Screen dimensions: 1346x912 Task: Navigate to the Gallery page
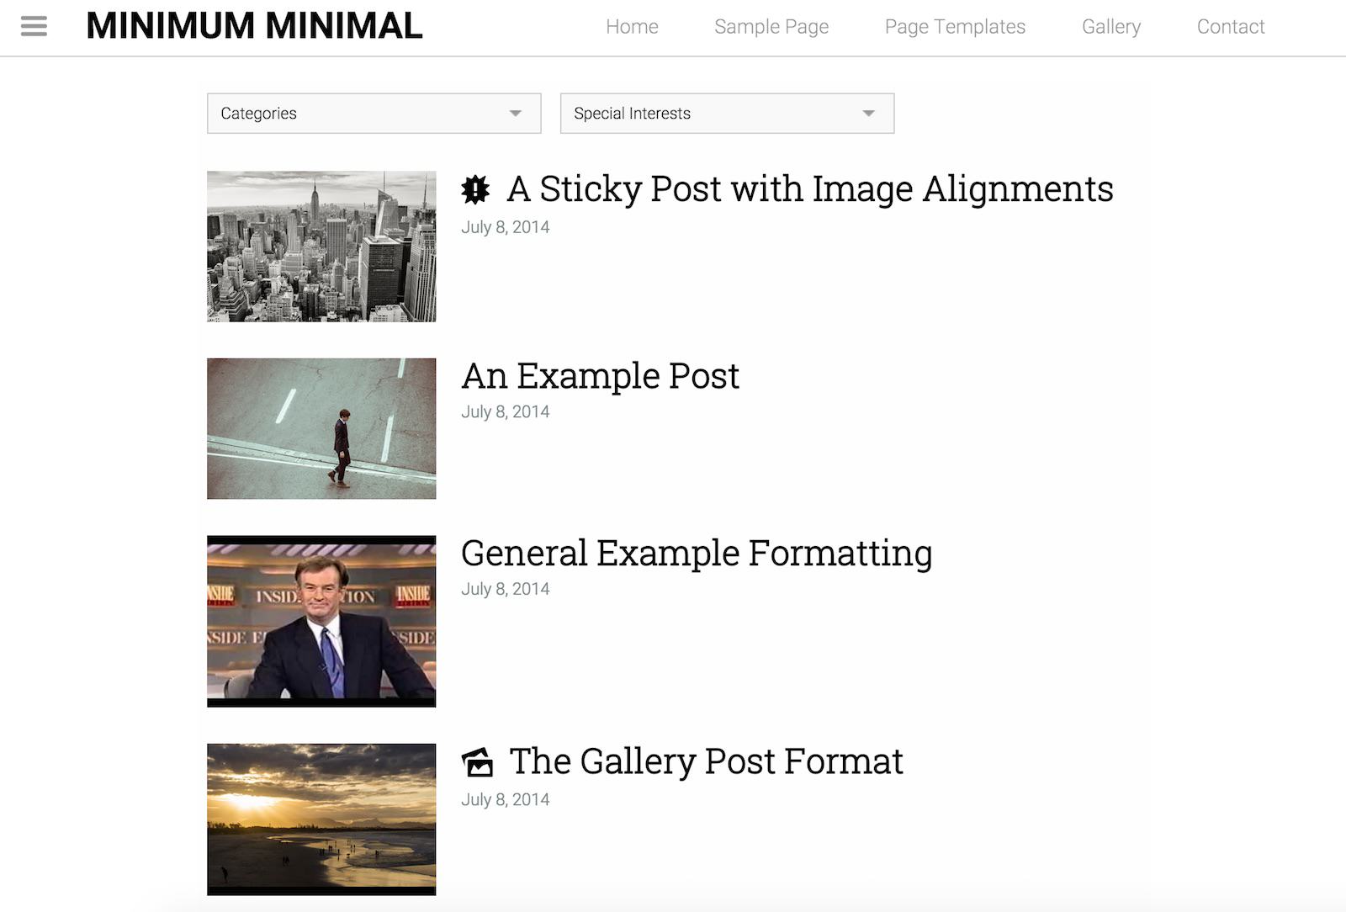coord(1111,27)
